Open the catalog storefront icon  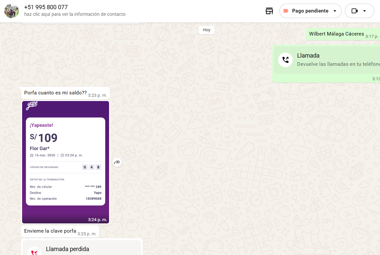click(x=269, y=11)
